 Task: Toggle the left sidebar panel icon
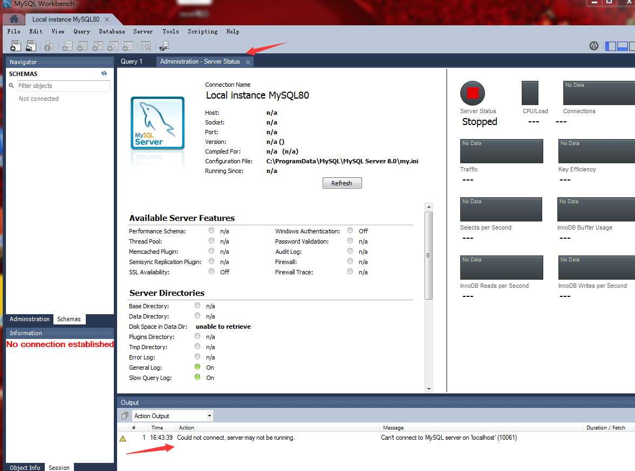610,46
